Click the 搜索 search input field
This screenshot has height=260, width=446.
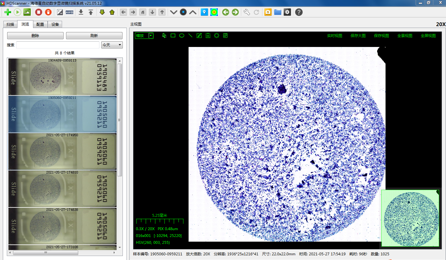(x=58, y=45)
